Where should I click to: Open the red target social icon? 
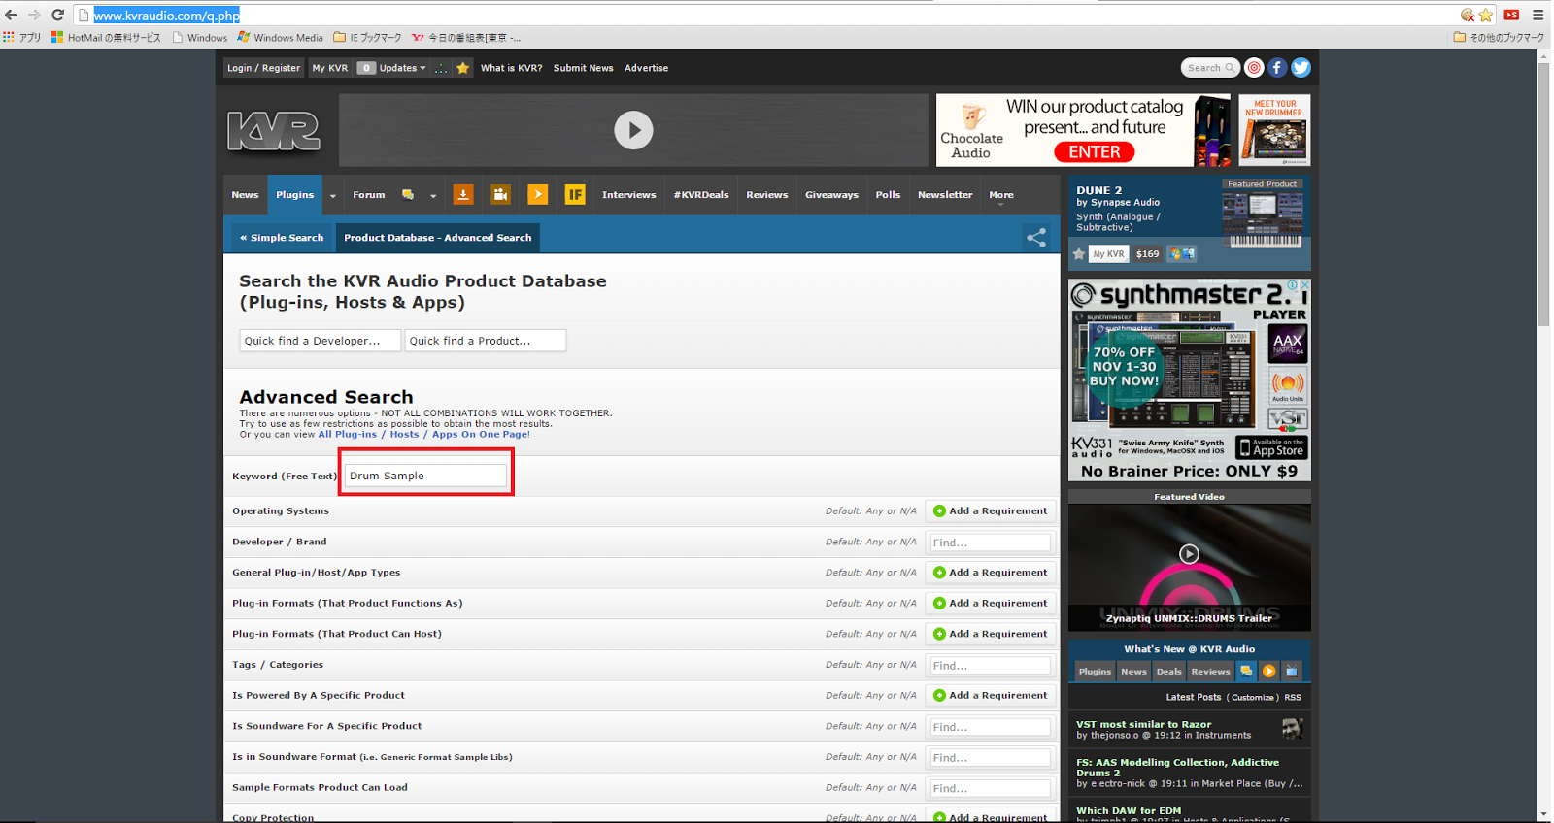[1254, 68]
